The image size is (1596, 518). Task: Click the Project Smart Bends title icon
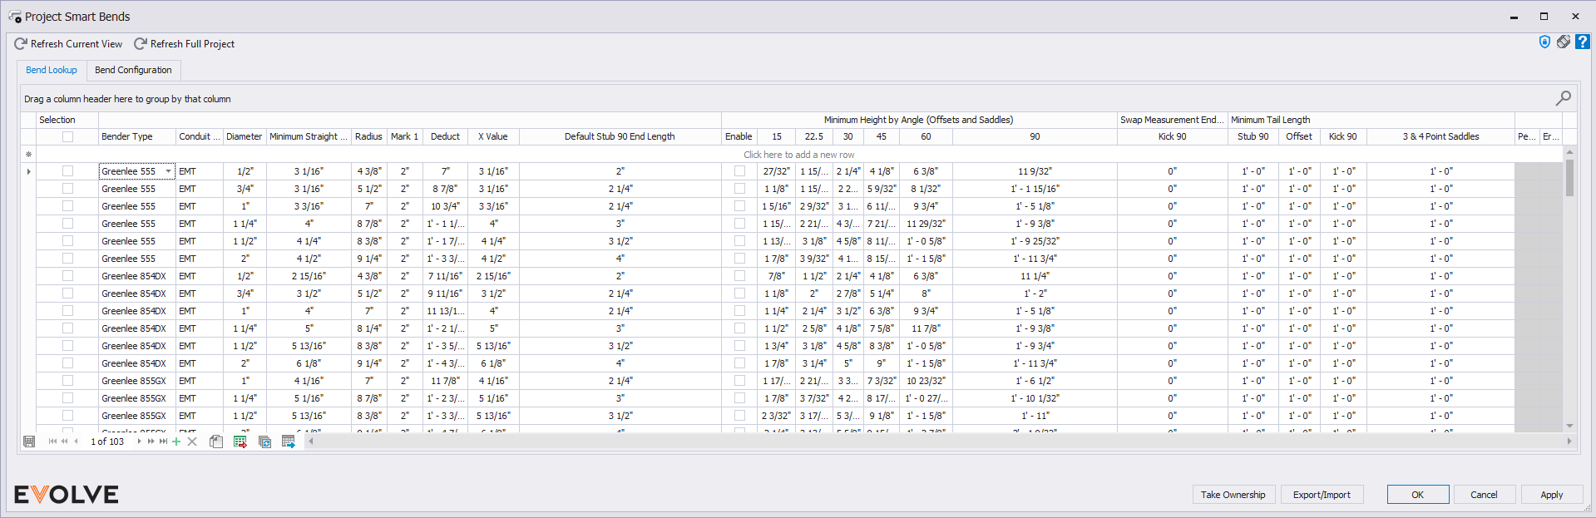(15, 17)
